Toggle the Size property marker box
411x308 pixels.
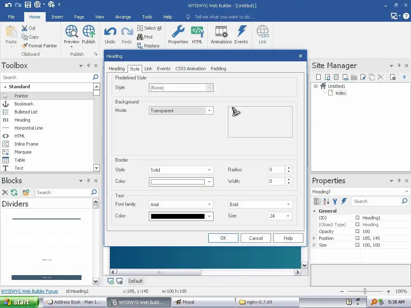(357, 245)
